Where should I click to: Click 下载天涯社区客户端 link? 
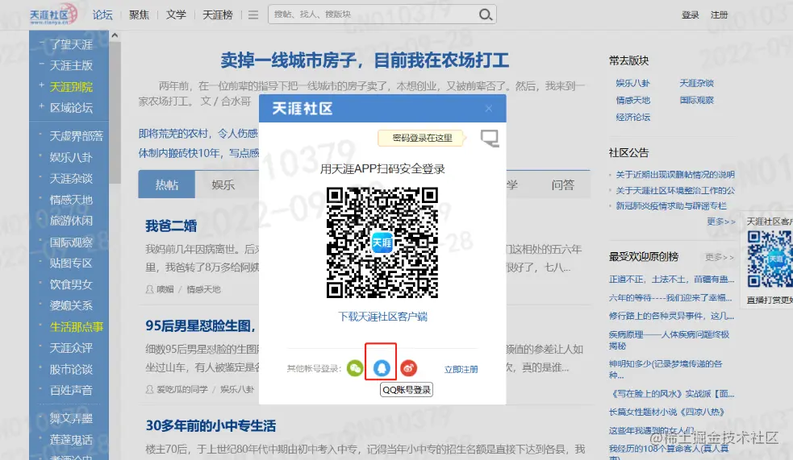point(382,317)
